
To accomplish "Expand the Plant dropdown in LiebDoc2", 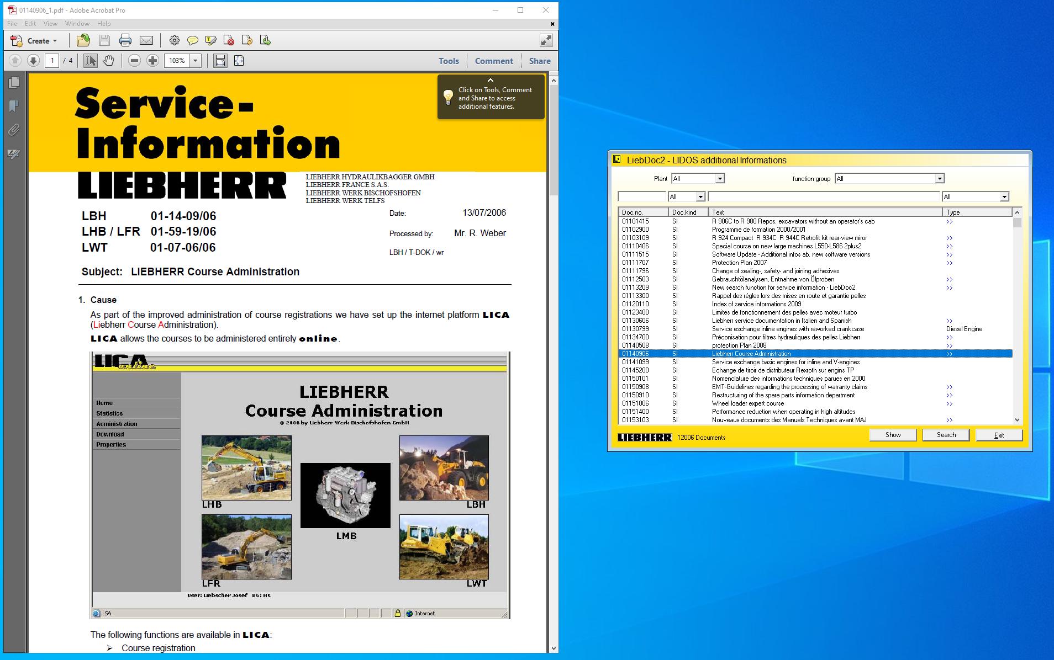I will click(x=719, y=178).
